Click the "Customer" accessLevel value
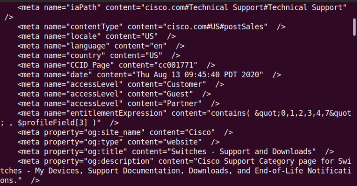This screenshot has width=357, height=186. pyautogui.click(x=186, y=84)
